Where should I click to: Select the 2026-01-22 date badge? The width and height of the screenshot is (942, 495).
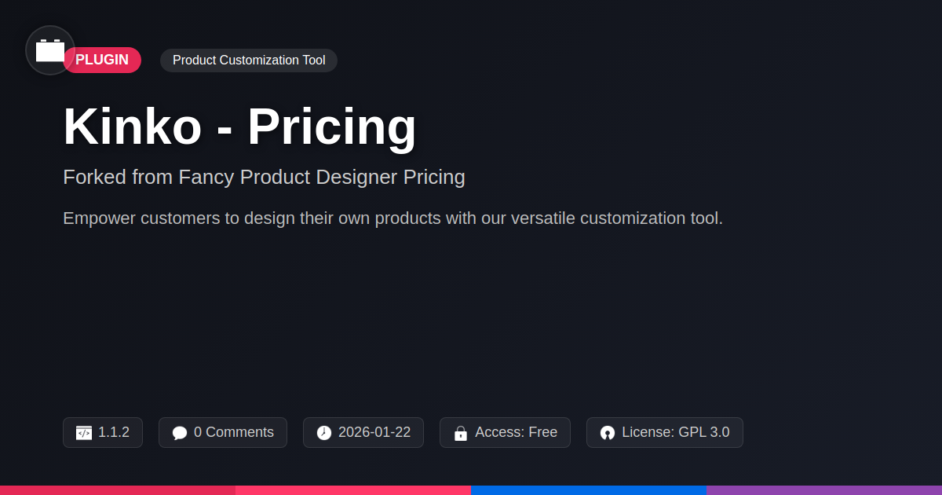click(x=363, y=433)
